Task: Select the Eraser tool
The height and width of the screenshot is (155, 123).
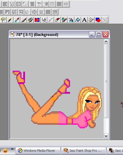Action: point(57,20)
